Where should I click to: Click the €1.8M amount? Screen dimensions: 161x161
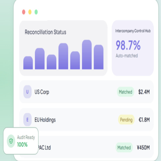[x=144, y=120]
